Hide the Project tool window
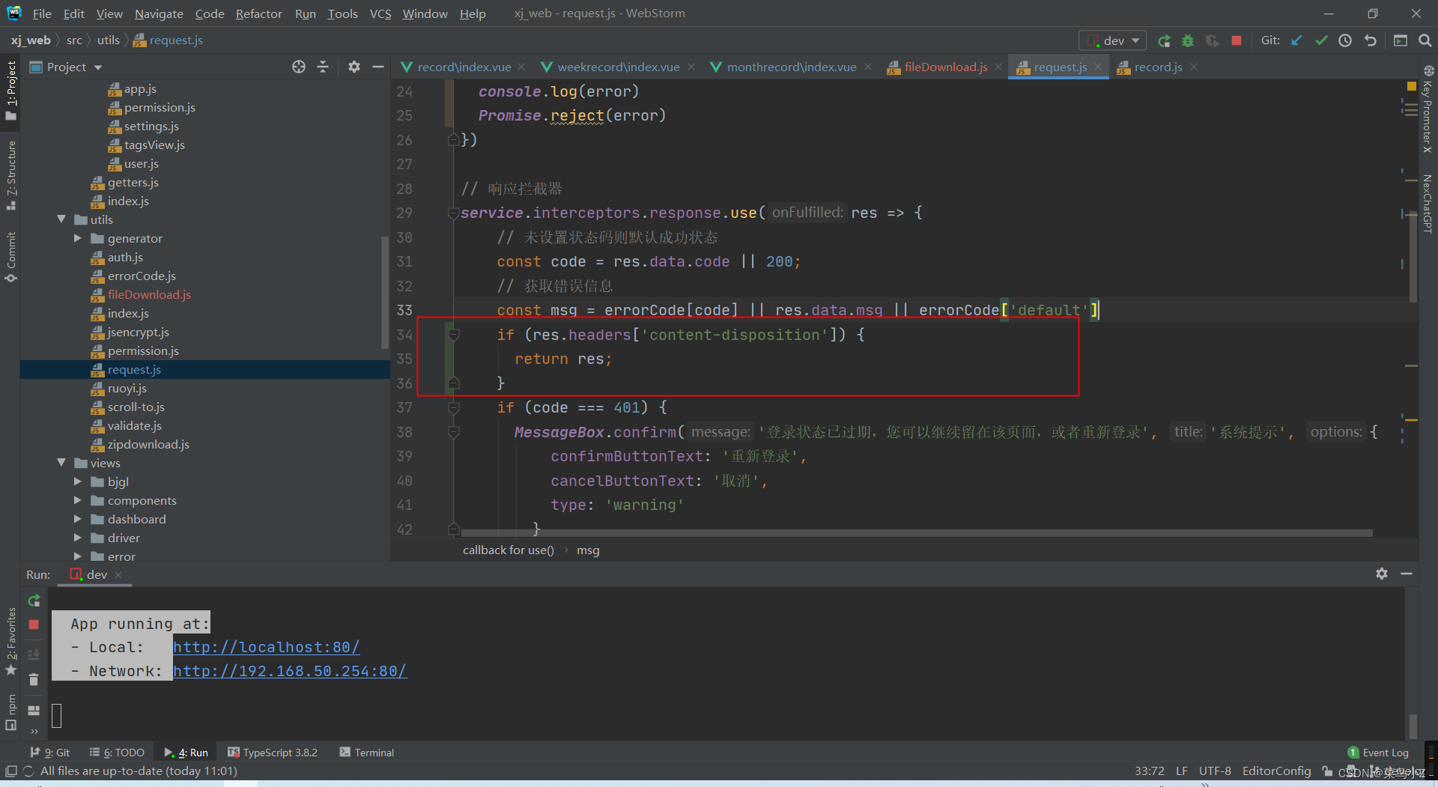Image resolution: width=1438 pixels, height=787 pixels. [378, 67]
